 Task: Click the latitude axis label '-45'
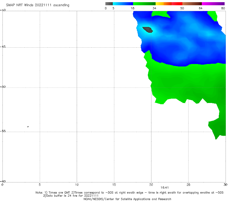(3, 47)
